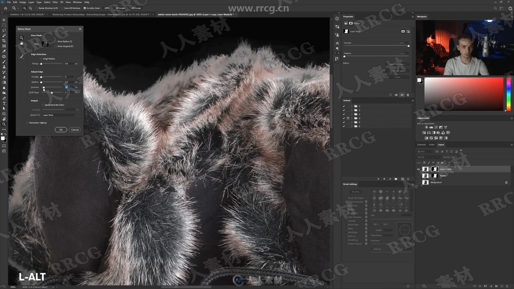Select the Rectangular Marquee tool

tap(4, 25)
